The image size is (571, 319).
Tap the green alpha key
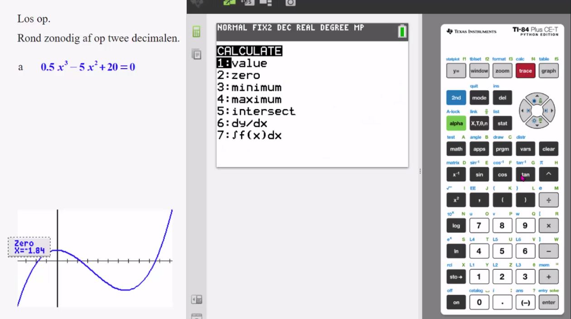(456, 123)
